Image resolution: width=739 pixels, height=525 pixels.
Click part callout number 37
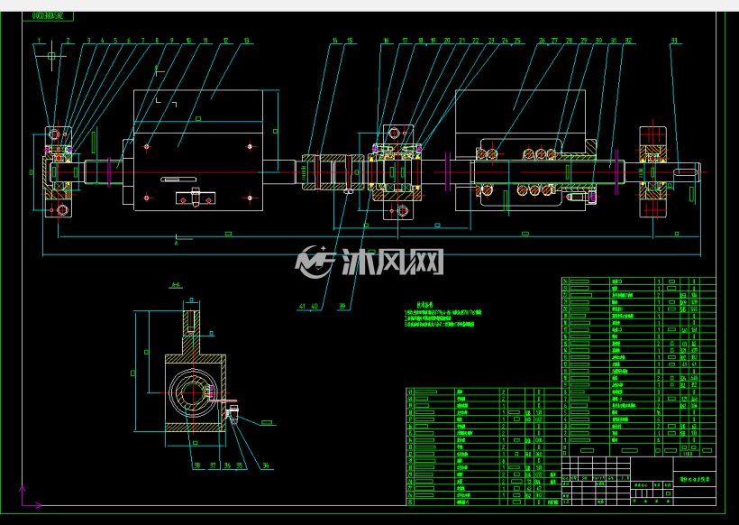[213, 465]
